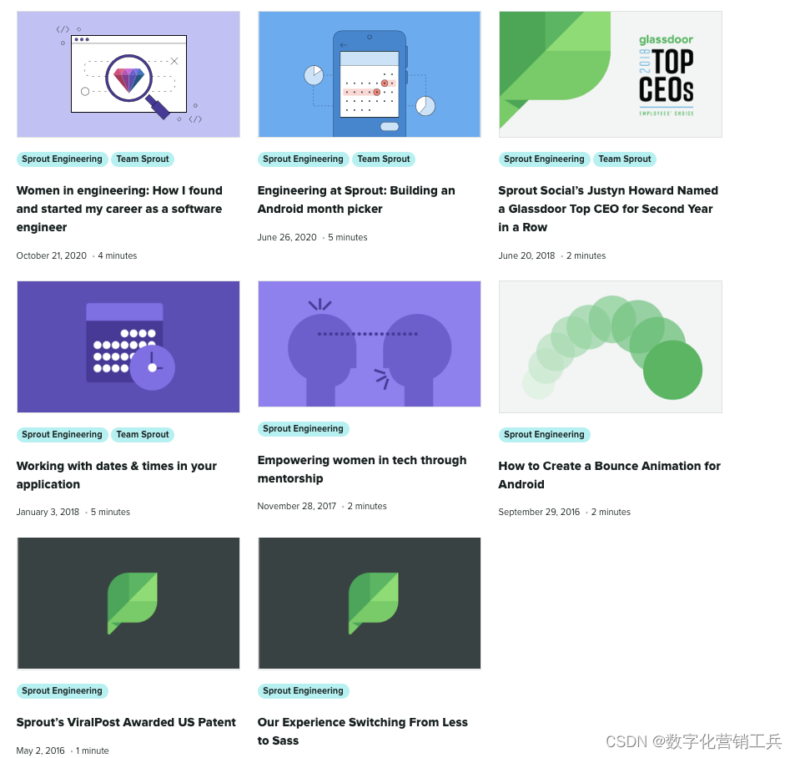Select Sprout Engineering tag under Working with dates
The image size is (795, 758).
click(62, 435)
